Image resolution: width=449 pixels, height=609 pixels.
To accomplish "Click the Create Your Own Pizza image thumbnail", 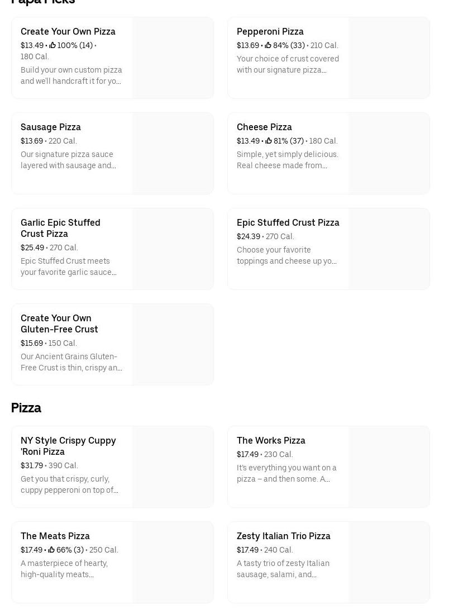I will click(x=173, y=58).
